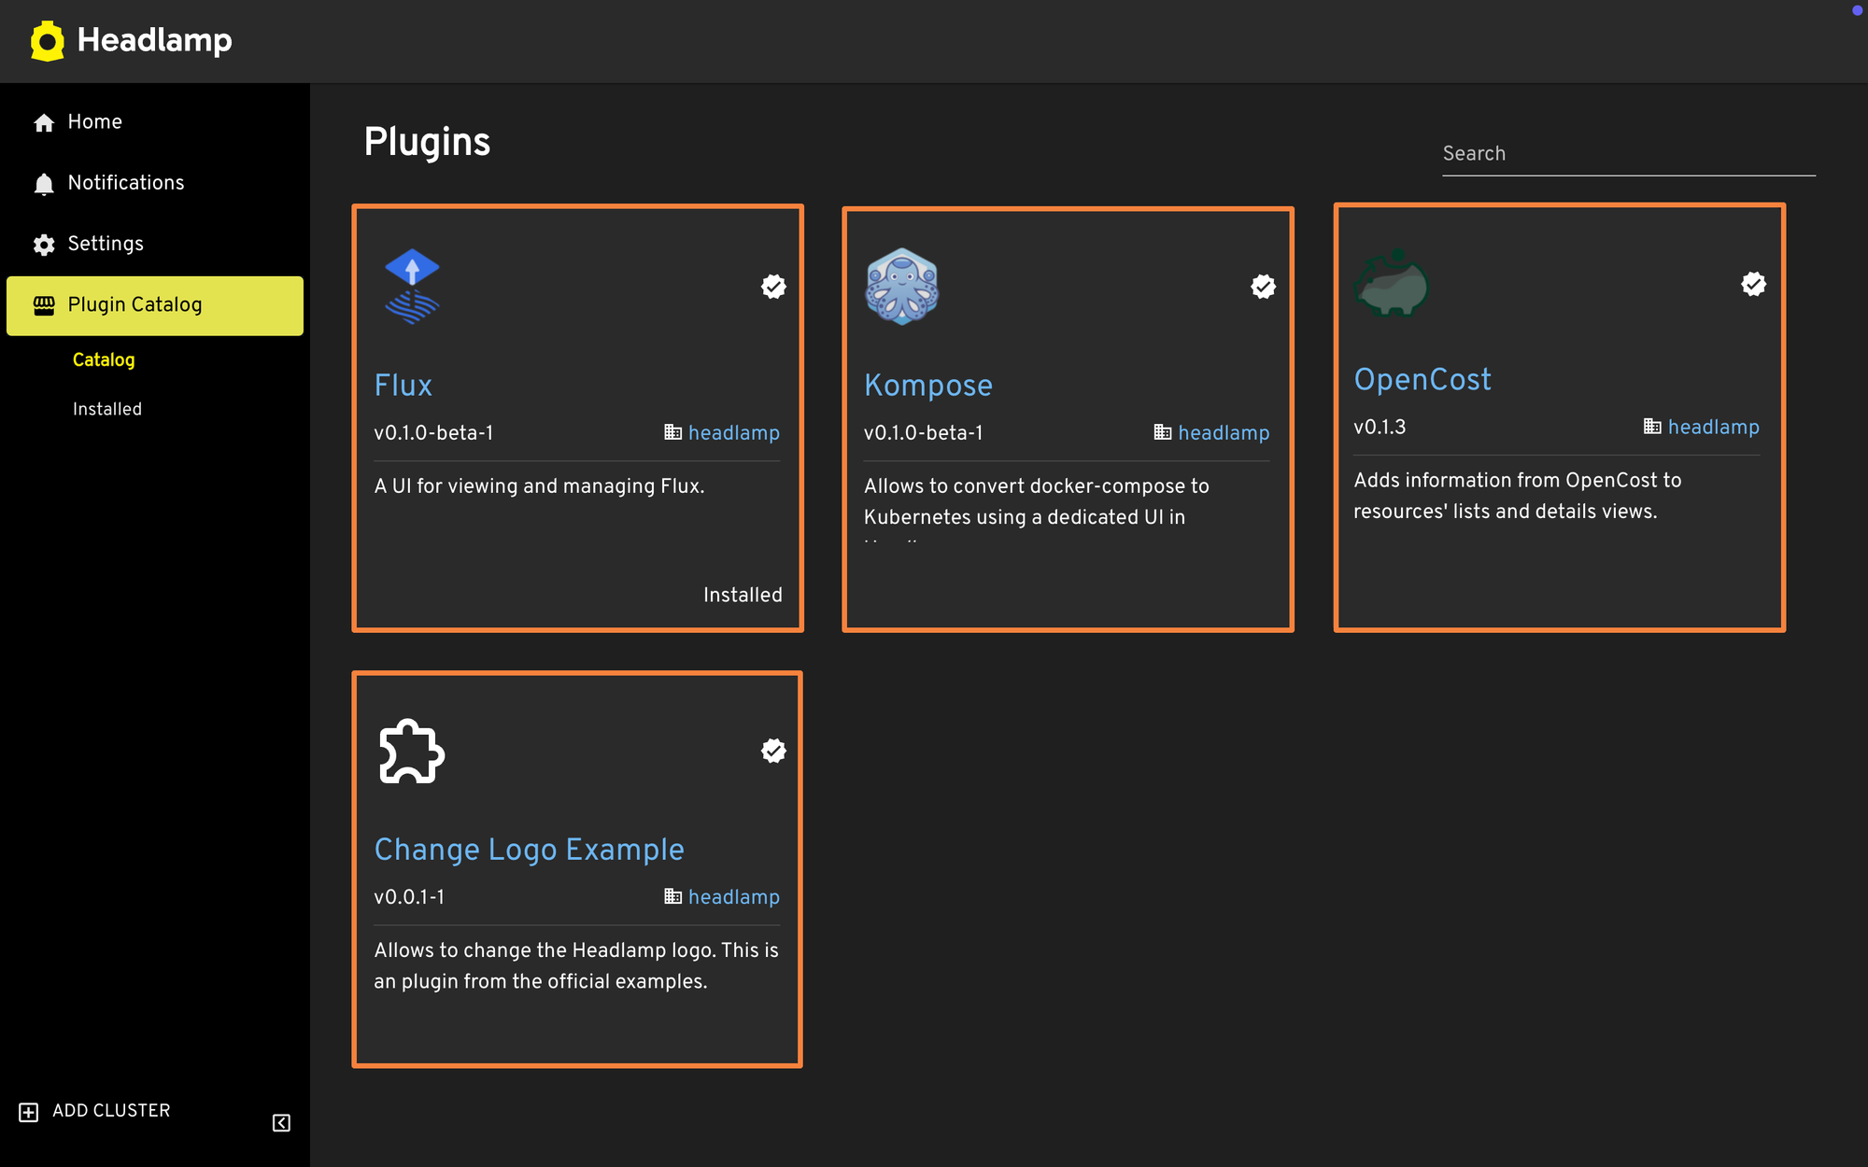
Task: Click verified badge on Change Logo Example
Action: 773,751
